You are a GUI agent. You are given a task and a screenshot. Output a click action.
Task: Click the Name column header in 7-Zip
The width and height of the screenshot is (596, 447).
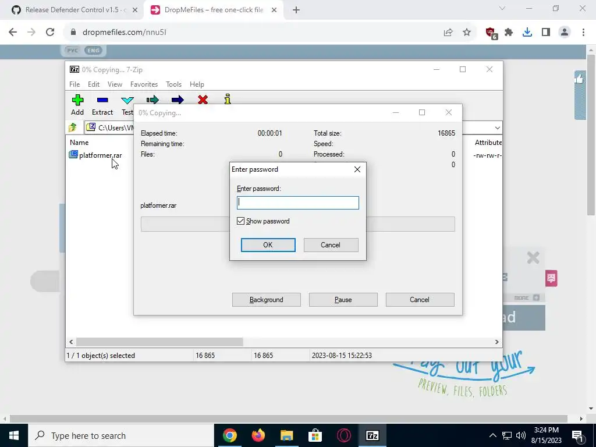pos(79,142)
